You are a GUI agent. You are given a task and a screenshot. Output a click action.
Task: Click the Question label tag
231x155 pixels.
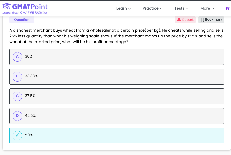(22, 20)
